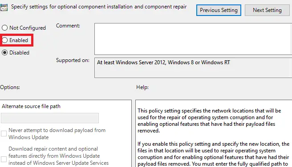Click the 'Supported on:' label

click(73, 60)
